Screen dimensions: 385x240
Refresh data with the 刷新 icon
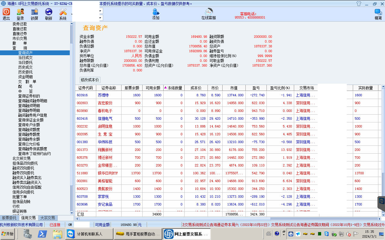click(48, 14)
